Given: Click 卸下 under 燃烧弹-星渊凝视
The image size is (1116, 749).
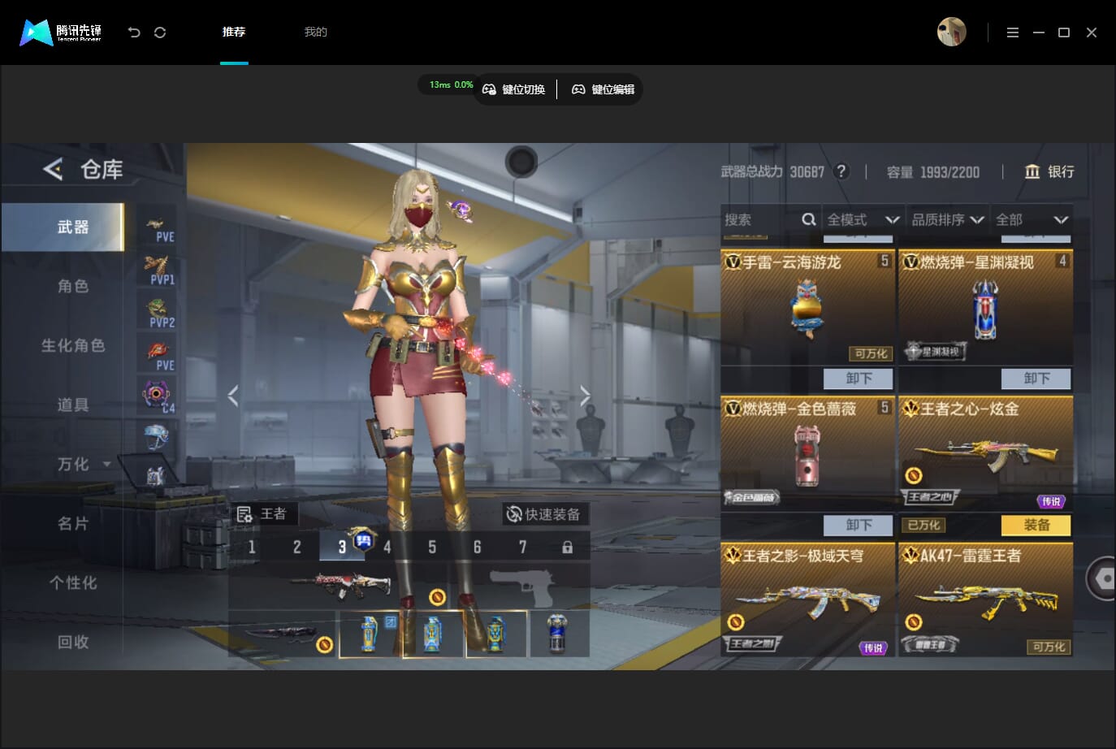Looking at the screenshot, I should (1036, 379).
